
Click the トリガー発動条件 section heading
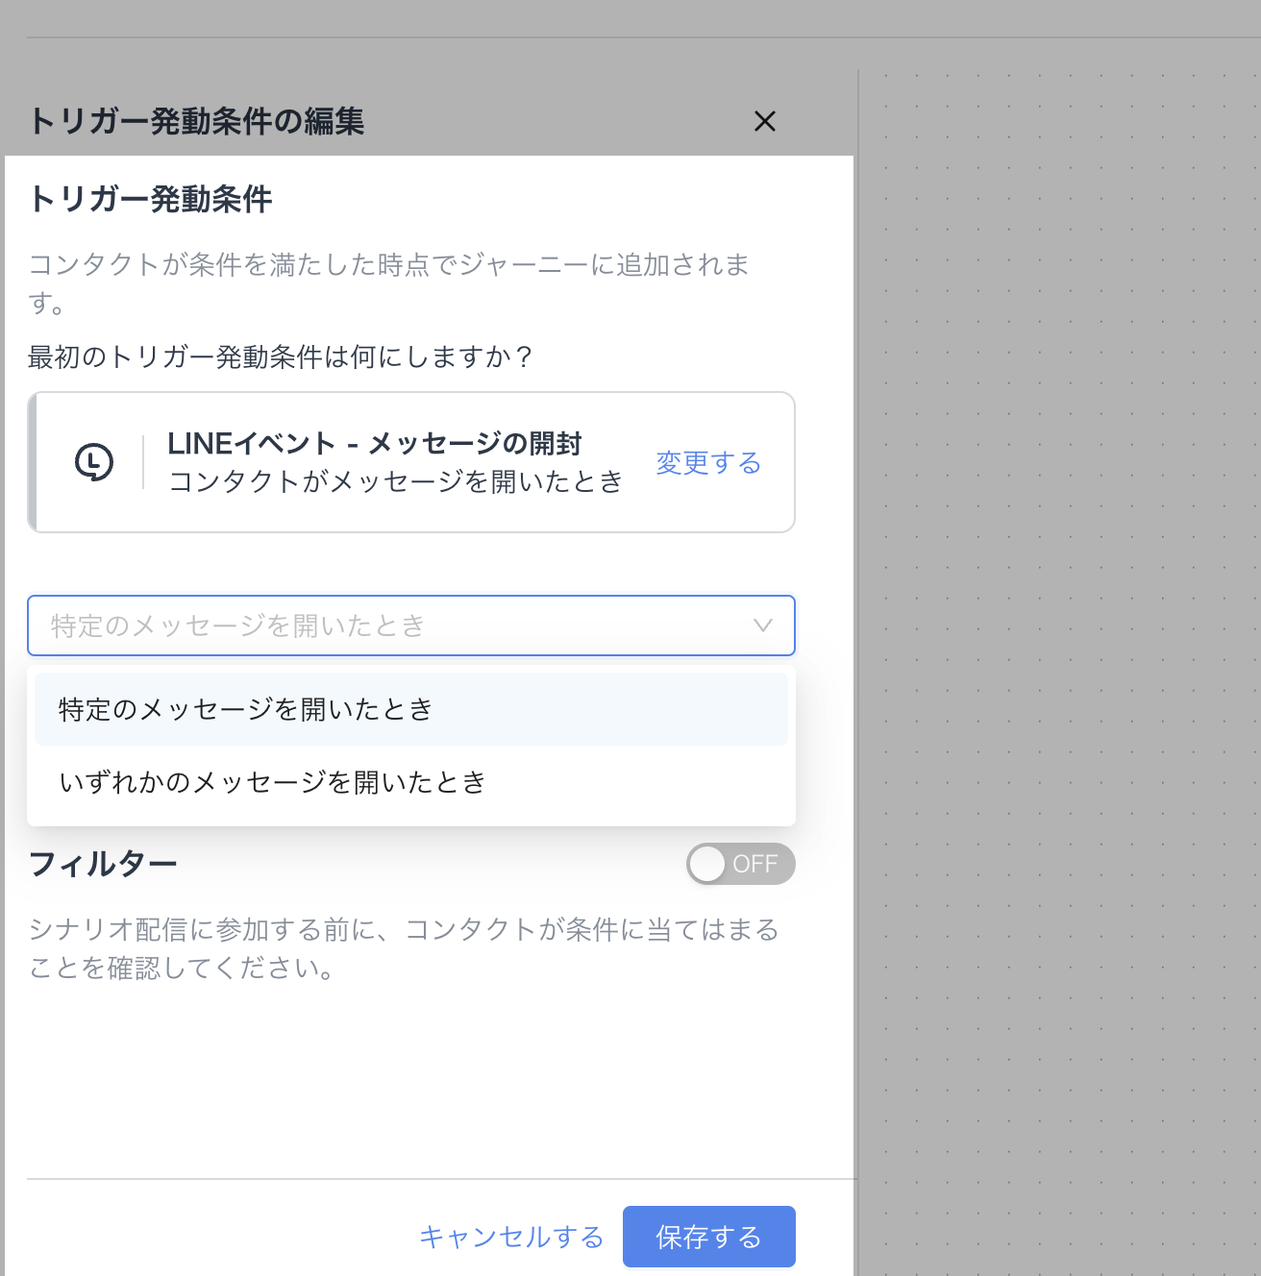pyautogui.click(x=151, y=199)
